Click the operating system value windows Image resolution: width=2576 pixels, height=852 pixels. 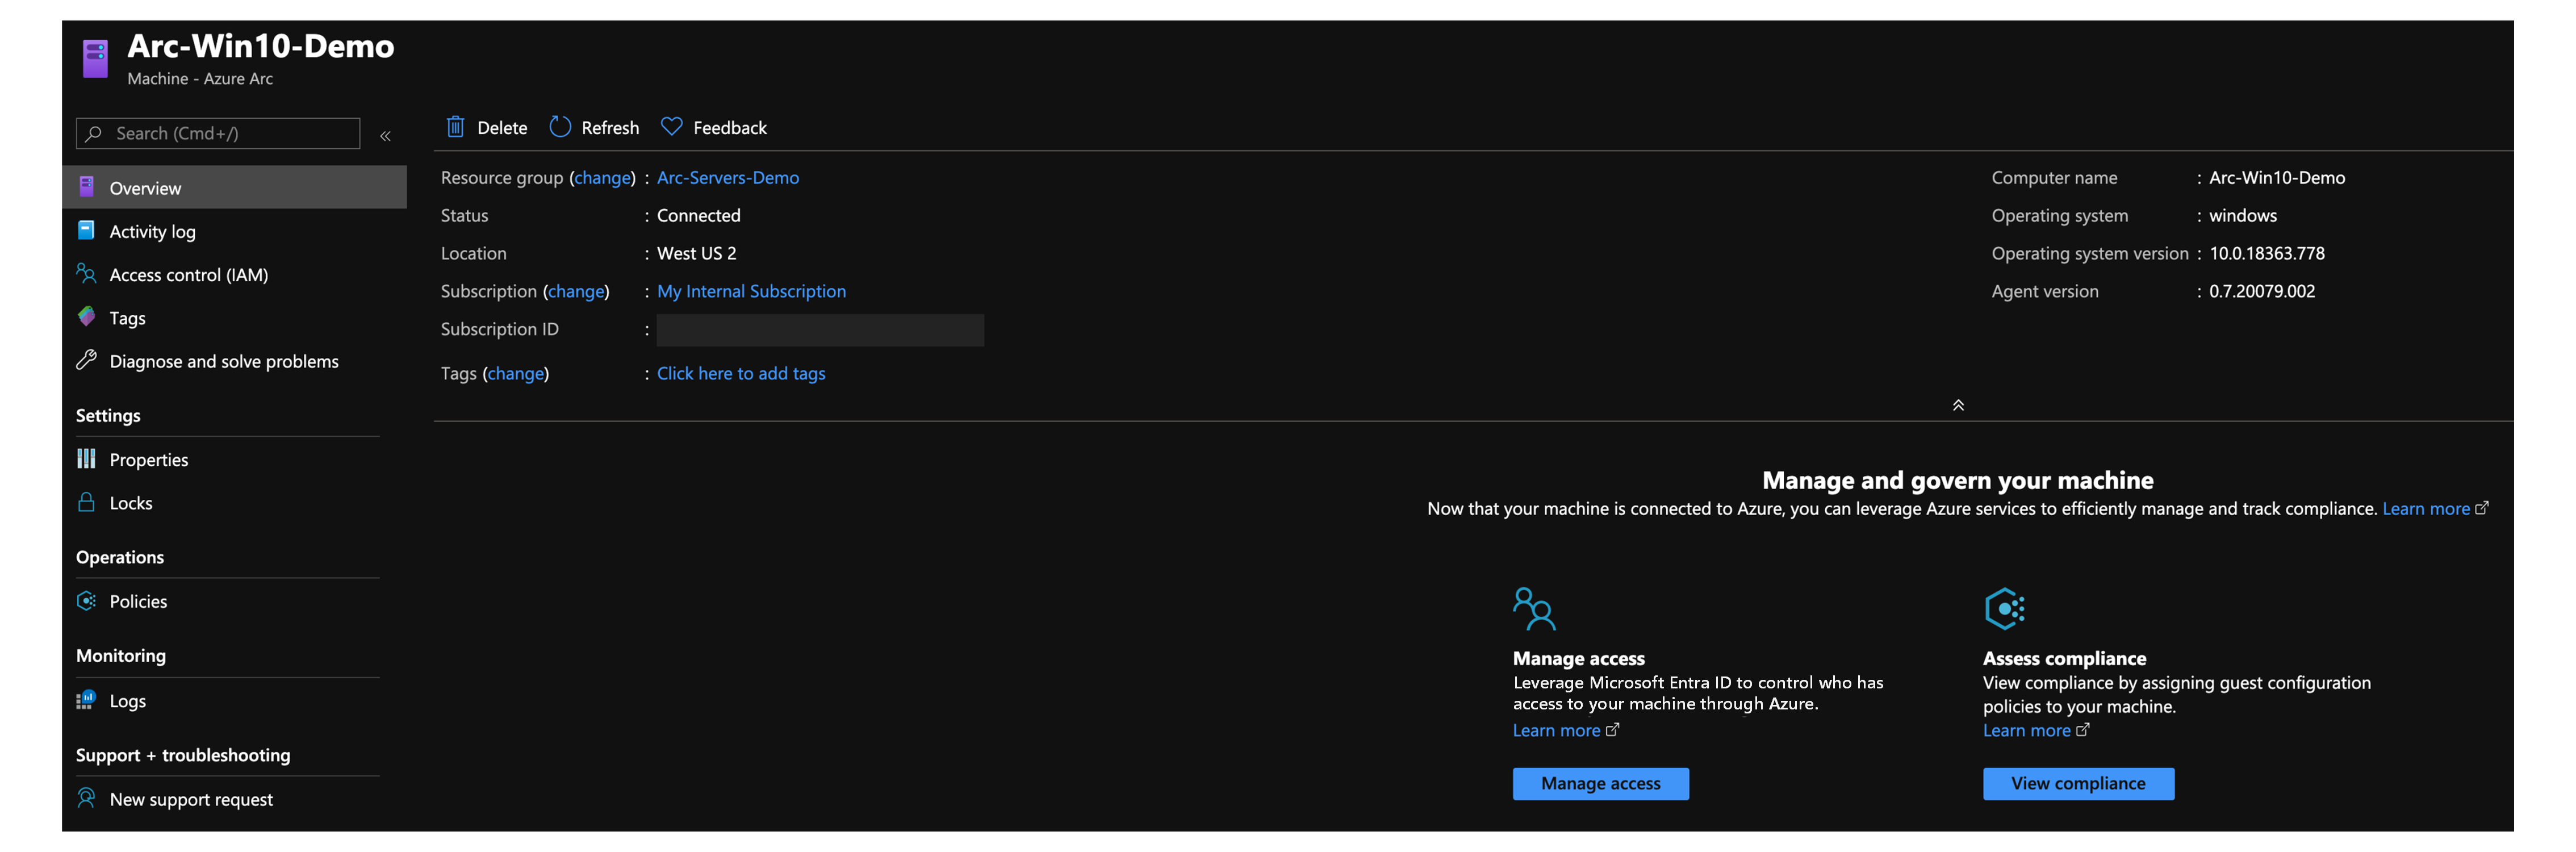click(2242, 215)
